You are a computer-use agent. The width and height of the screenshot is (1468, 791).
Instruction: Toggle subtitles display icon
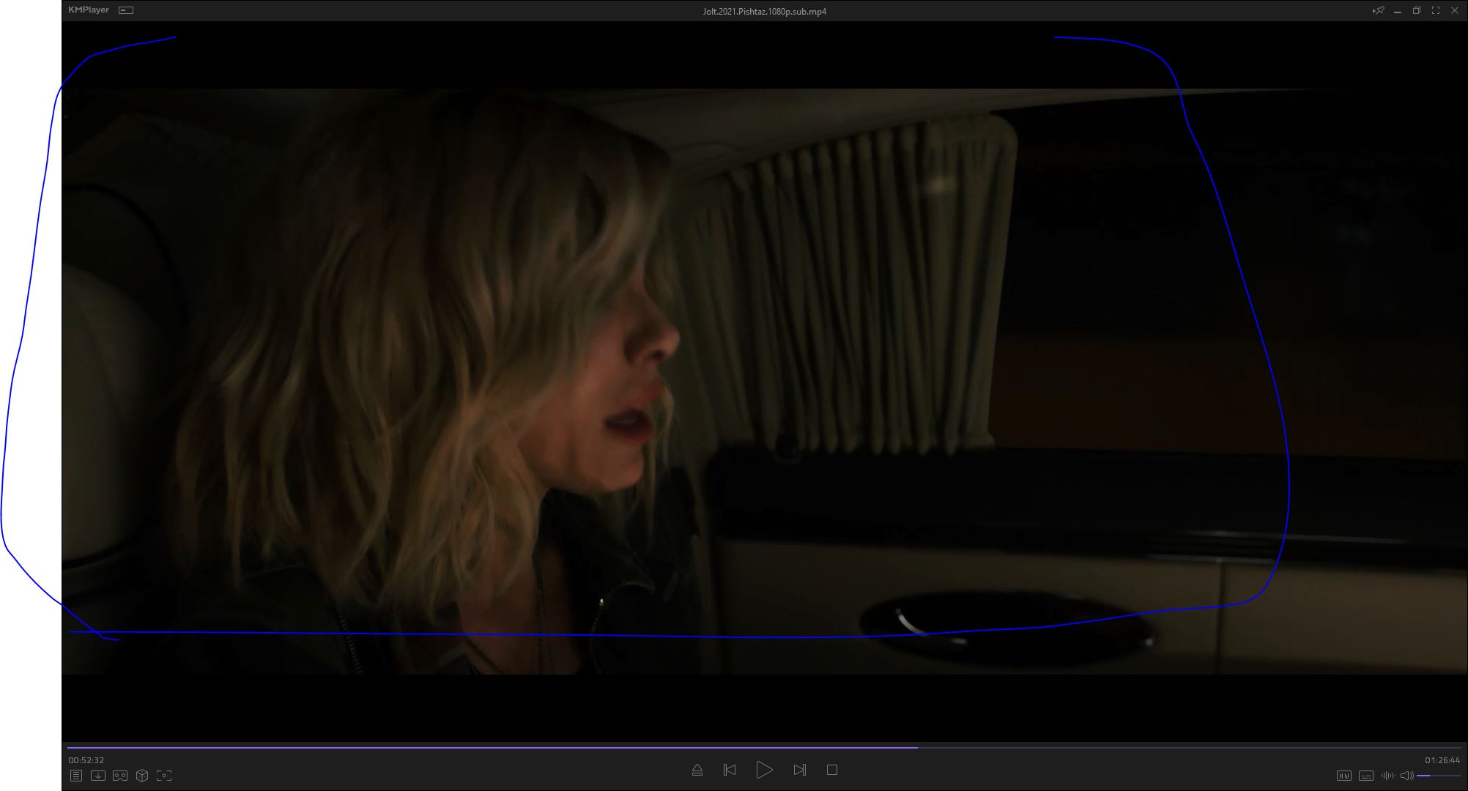click(x=1365, y=776)
